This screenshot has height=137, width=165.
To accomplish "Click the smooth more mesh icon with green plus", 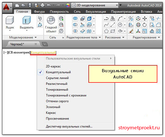I will (x=61, y=18).
